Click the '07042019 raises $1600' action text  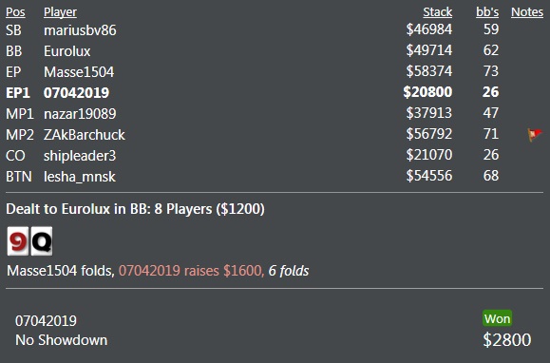[191, 271]
